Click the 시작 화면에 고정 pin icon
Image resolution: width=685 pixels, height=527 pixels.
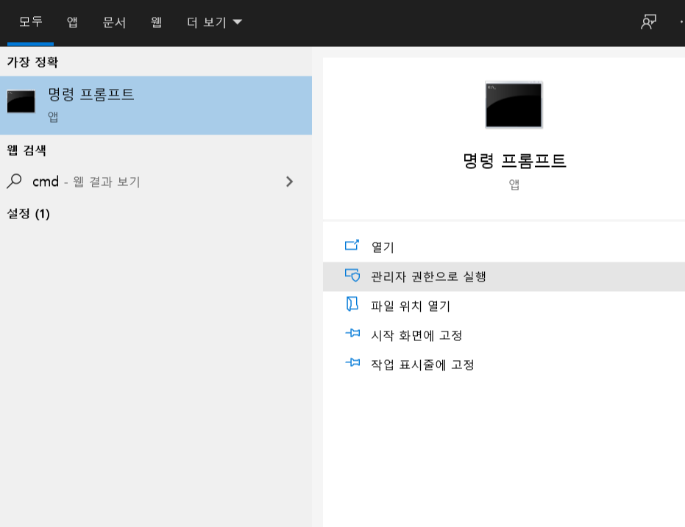click(x=352, y=335)
